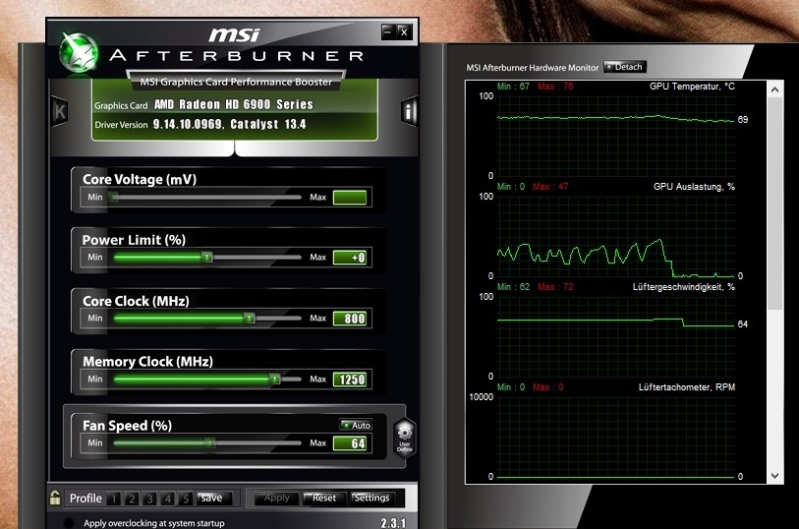Toggle Apply overclocking at system startup

(69, 523)
